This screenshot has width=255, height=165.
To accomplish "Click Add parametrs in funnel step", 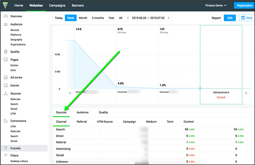I will click(x=221, y=93).
